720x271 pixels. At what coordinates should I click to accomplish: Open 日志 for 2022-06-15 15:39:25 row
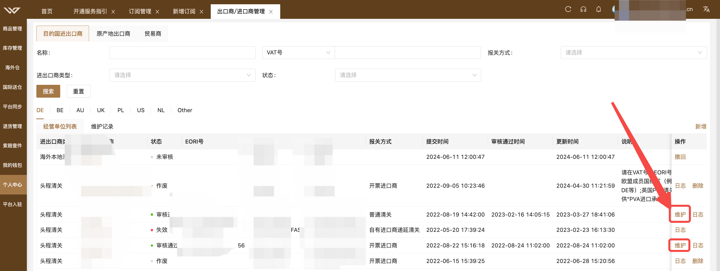point(680,261)
